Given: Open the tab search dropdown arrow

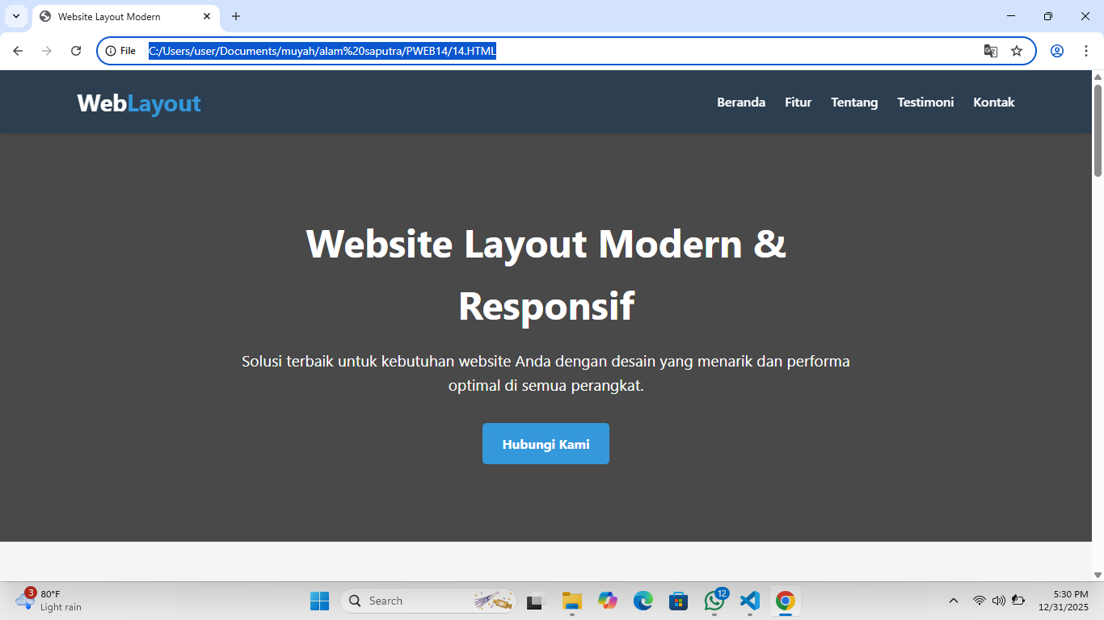Looking at the screenshot, I should (16, 16).
